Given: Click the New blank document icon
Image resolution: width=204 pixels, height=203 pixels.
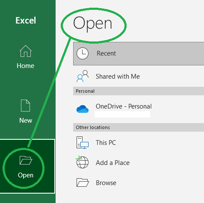Looking at the screenshot, I should click(x=25, y=106).
